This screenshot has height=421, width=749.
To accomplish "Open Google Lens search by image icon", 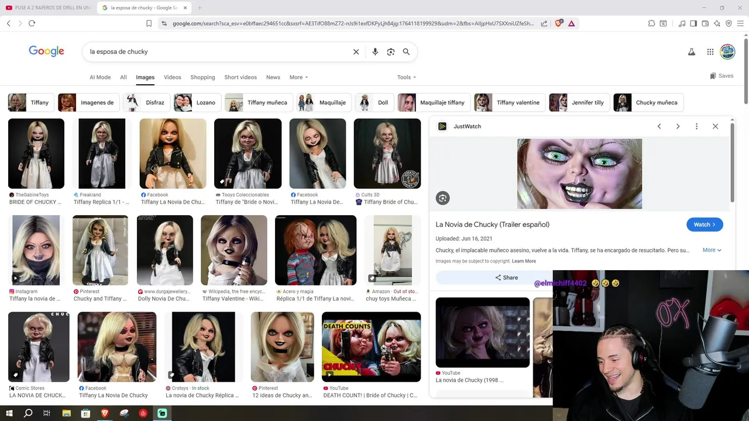I will point(391,51).
